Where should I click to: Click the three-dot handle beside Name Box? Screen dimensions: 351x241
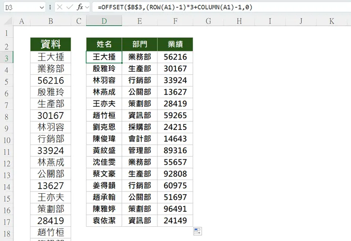click(50, 8)
